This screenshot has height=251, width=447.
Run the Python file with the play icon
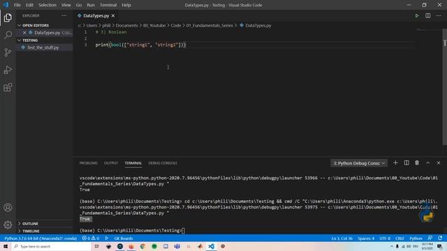pyautogui.click(x=417, y=15)
